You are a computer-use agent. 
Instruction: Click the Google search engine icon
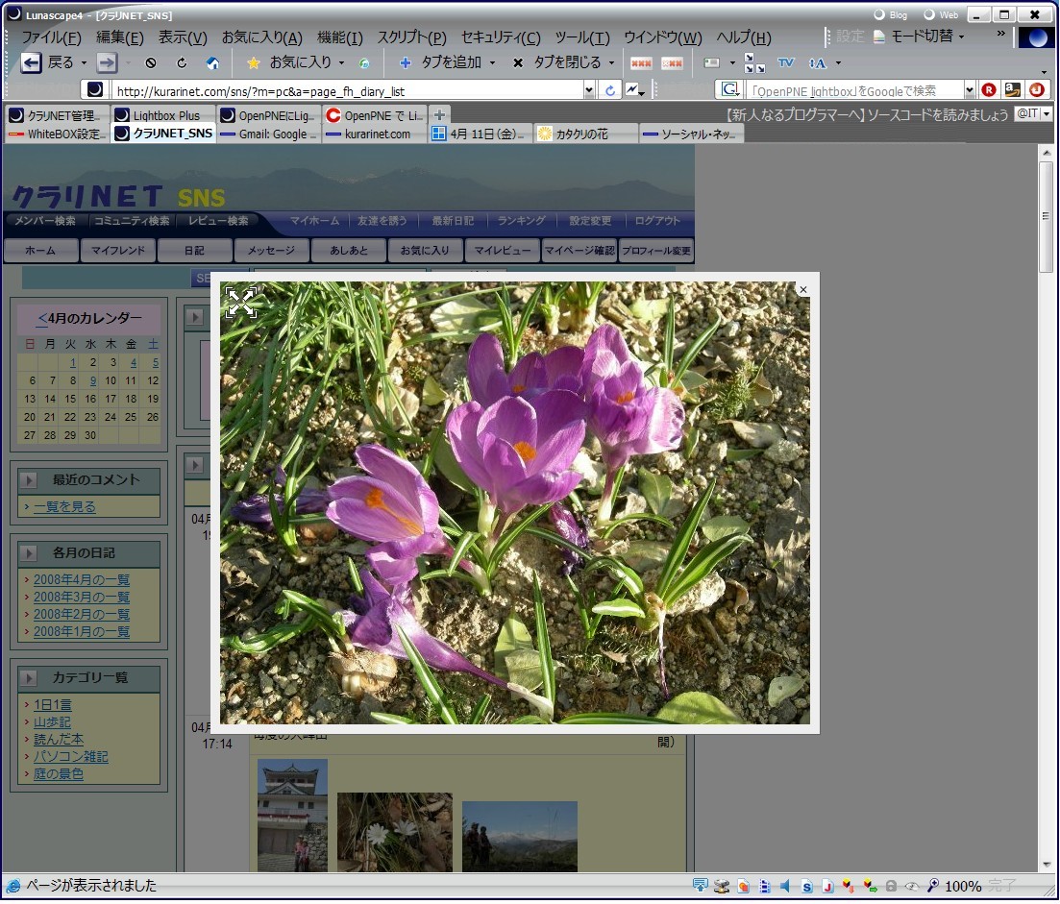point(729,89)
